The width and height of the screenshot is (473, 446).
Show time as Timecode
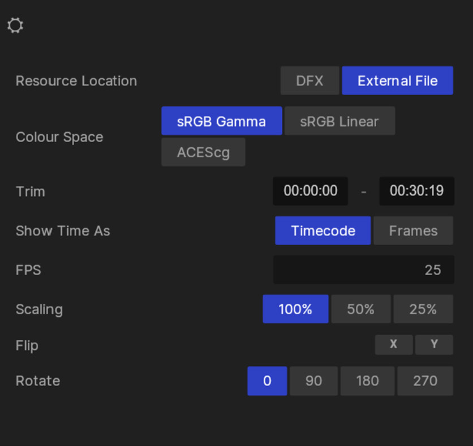coord(322,231)
